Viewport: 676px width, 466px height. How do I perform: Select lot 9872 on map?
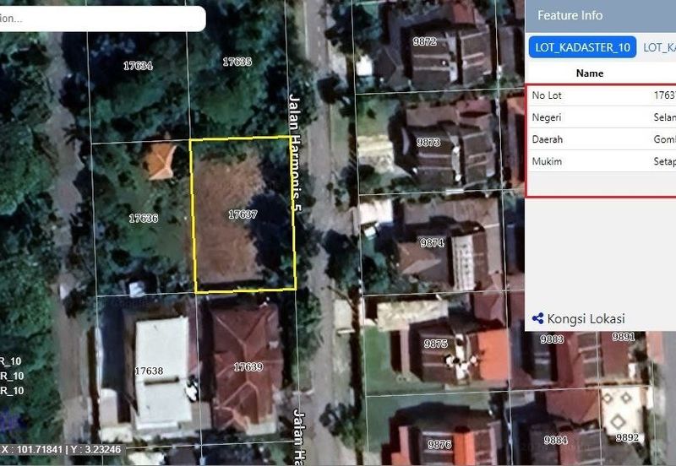coord(425,41)
